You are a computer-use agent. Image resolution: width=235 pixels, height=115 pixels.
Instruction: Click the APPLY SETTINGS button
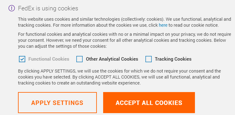click(57, 103)
